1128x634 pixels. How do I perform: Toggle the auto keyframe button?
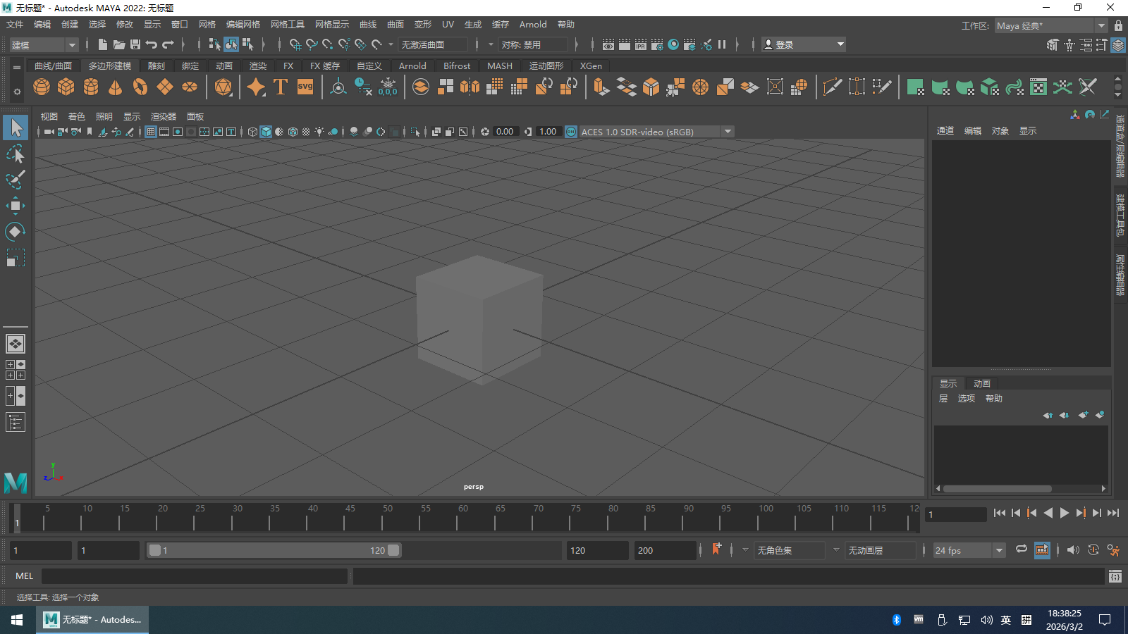pyautogui.click(x=1093, y=550)
